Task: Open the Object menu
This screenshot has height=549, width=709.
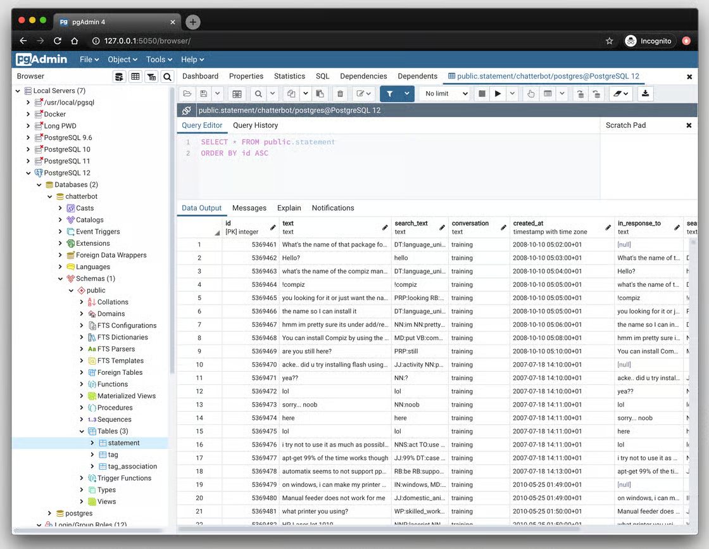Action: (x=123, y=60)
